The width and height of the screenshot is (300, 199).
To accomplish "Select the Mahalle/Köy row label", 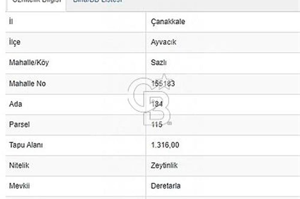I will click(x=29, y=63).
